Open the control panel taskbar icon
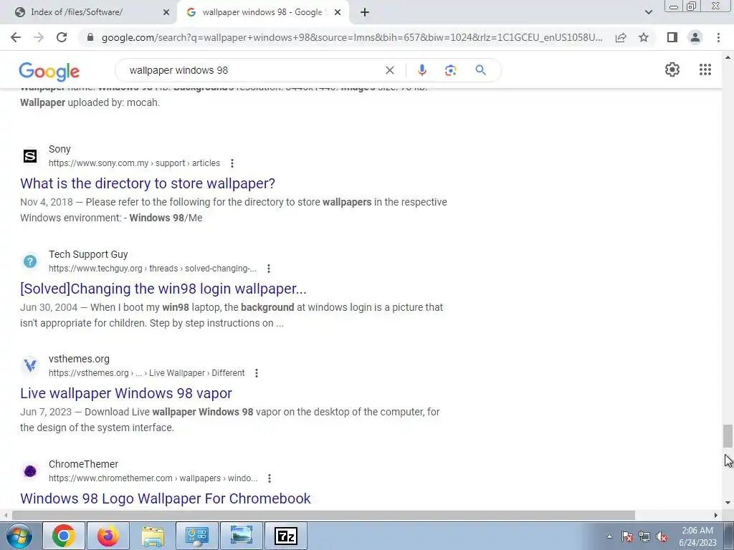The height and width of the screenshot is (550, 734). point(197,536)
